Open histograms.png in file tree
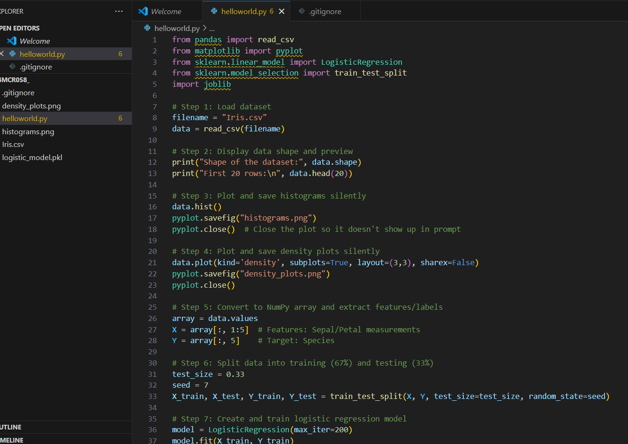The image size is (628, 444). [x=66, y=131]
